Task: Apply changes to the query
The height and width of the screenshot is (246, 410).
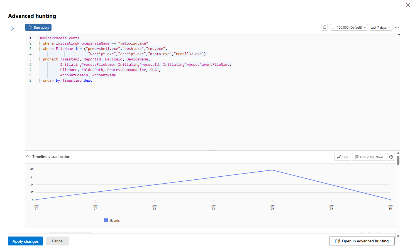Action: 25,241
